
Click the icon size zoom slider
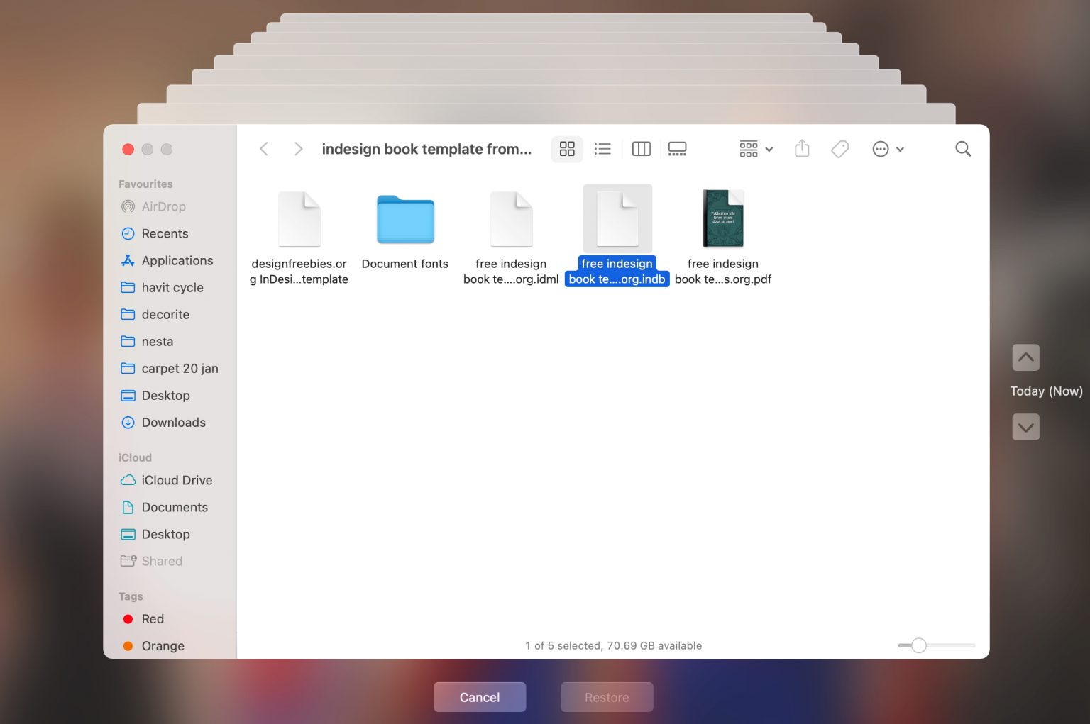coord(920,645)
